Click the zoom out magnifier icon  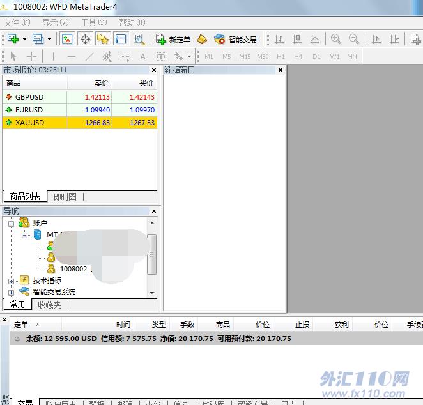click(353, 39)
